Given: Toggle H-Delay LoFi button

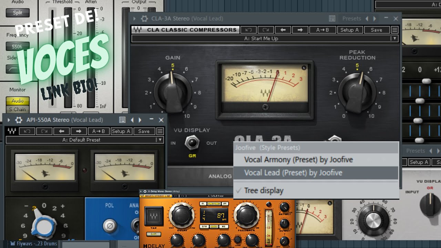Looking at the screenshot, I should click(154, 234).
